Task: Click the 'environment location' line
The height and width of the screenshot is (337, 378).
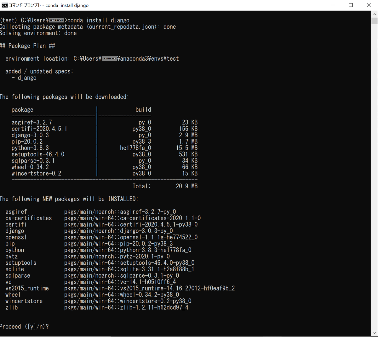Action: click(92, 59)
